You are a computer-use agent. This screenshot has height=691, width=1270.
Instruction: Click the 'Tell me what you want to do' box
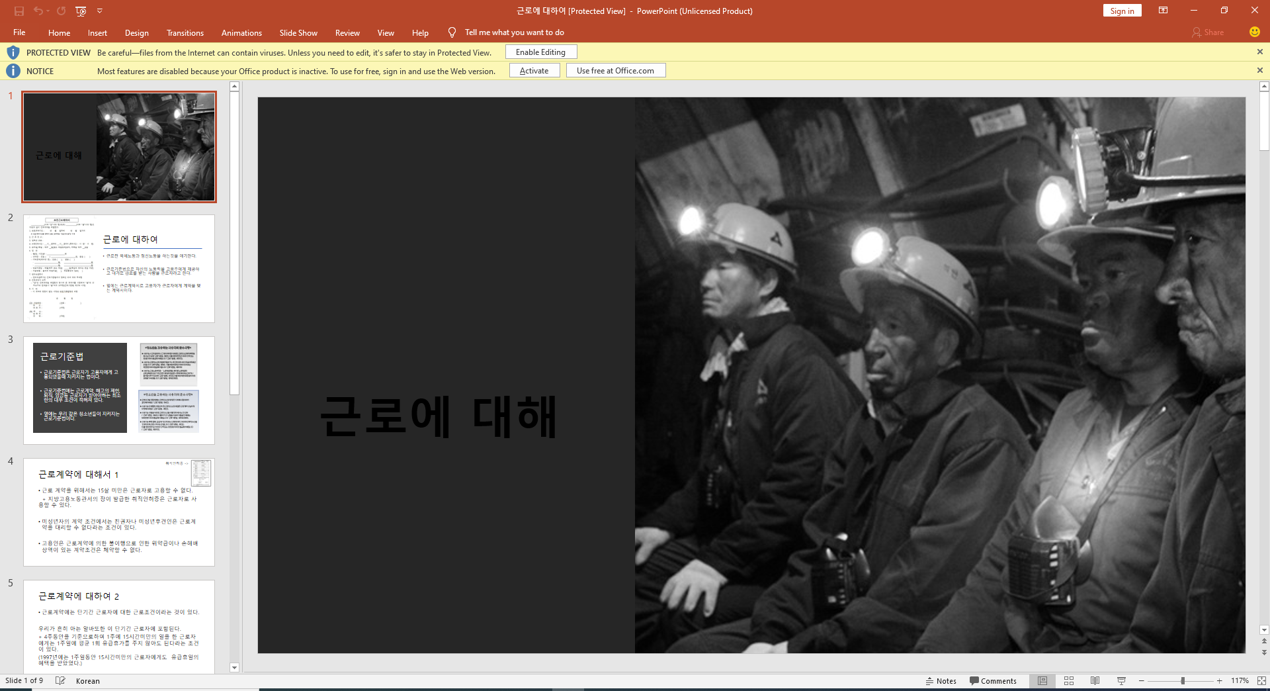coord(514,32)
